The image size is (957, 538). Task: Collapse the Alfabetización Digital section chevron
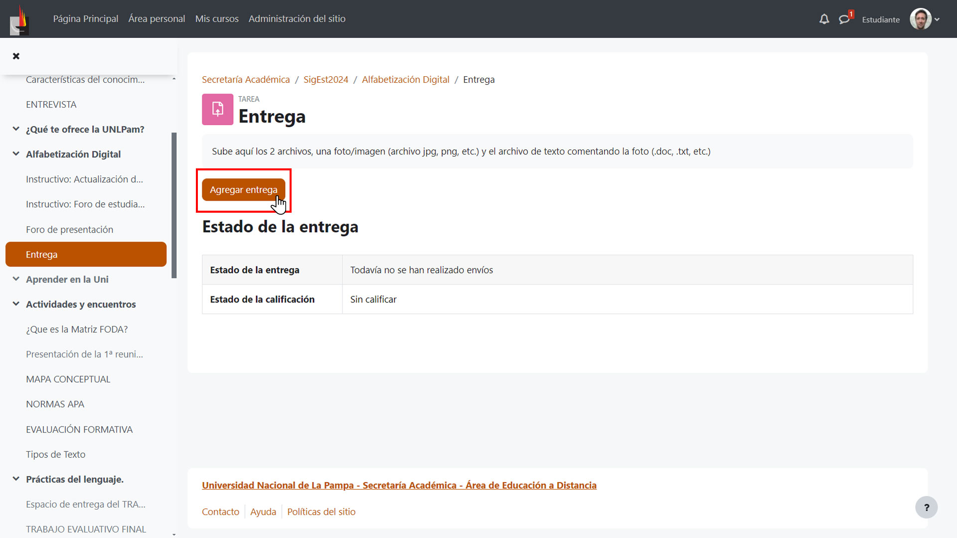click(x=16, y=154)
